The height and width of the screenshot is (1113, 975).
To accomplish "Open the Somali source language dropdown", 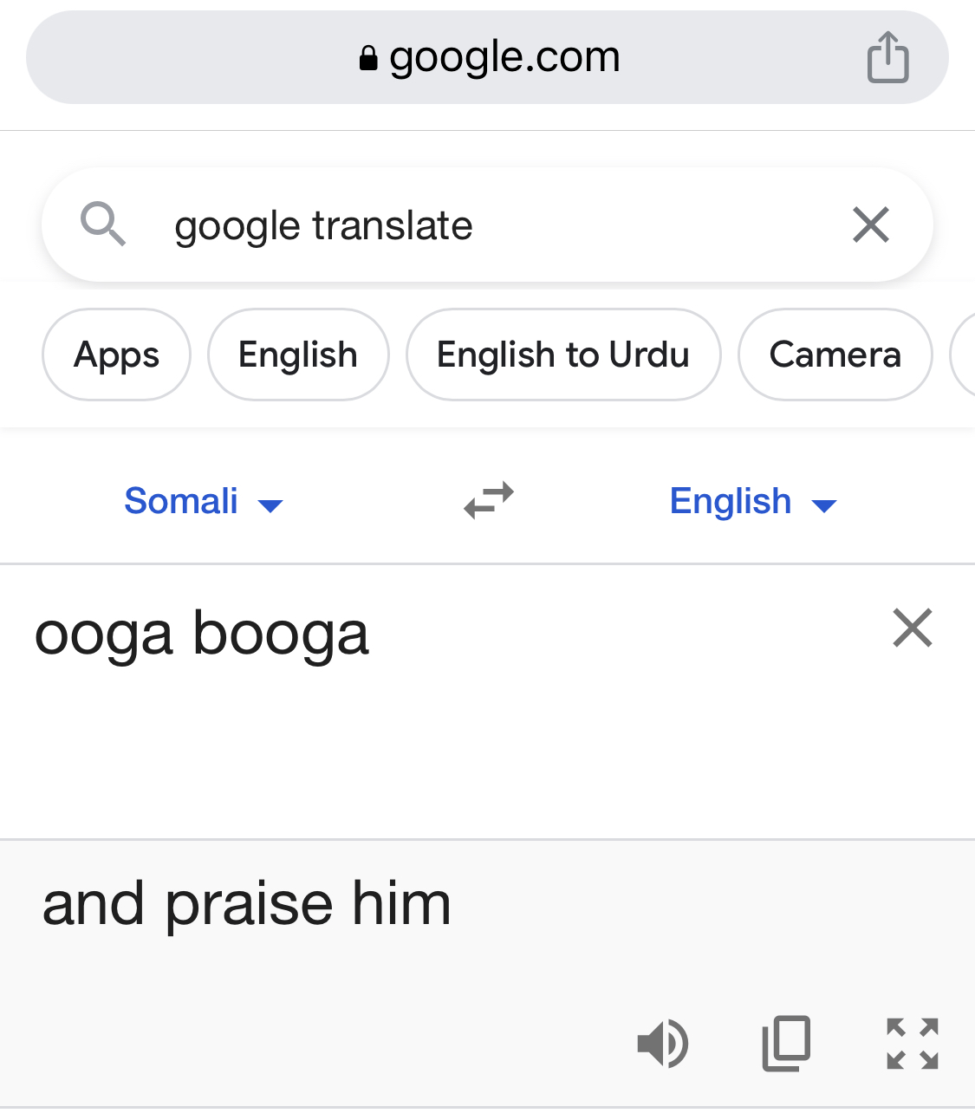I will [x=204, y=501].
